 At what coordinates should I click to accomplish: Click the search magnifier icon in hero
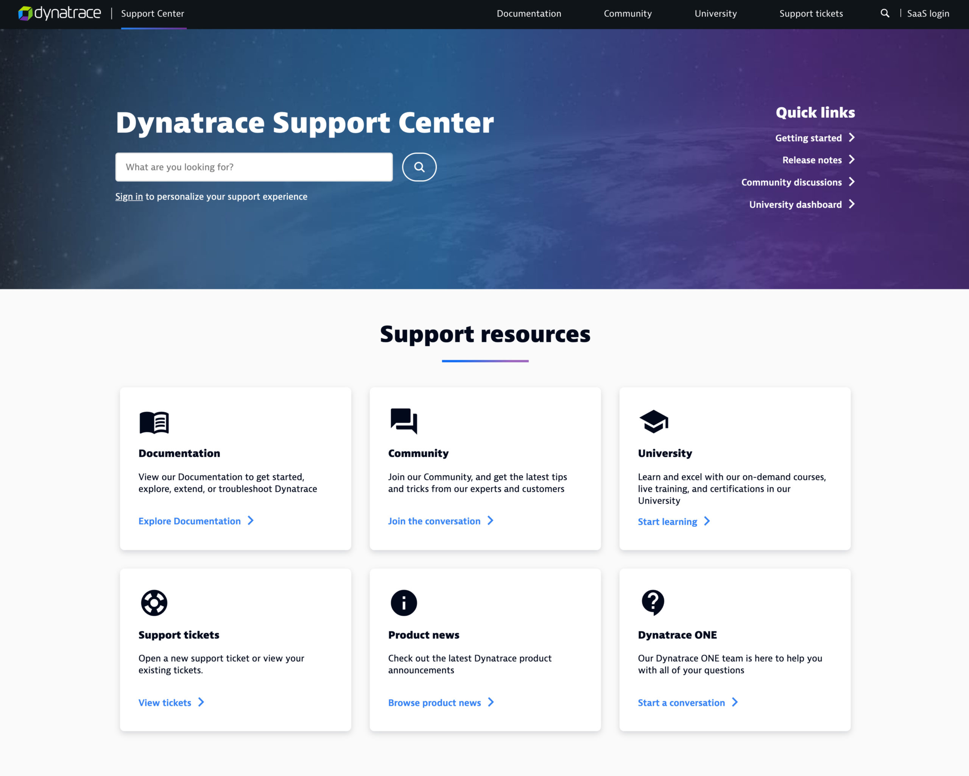pos(419,167)
